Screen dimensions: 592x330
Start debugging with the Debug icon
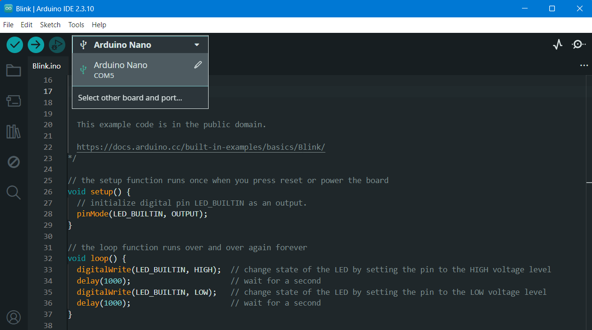[57, 45]
